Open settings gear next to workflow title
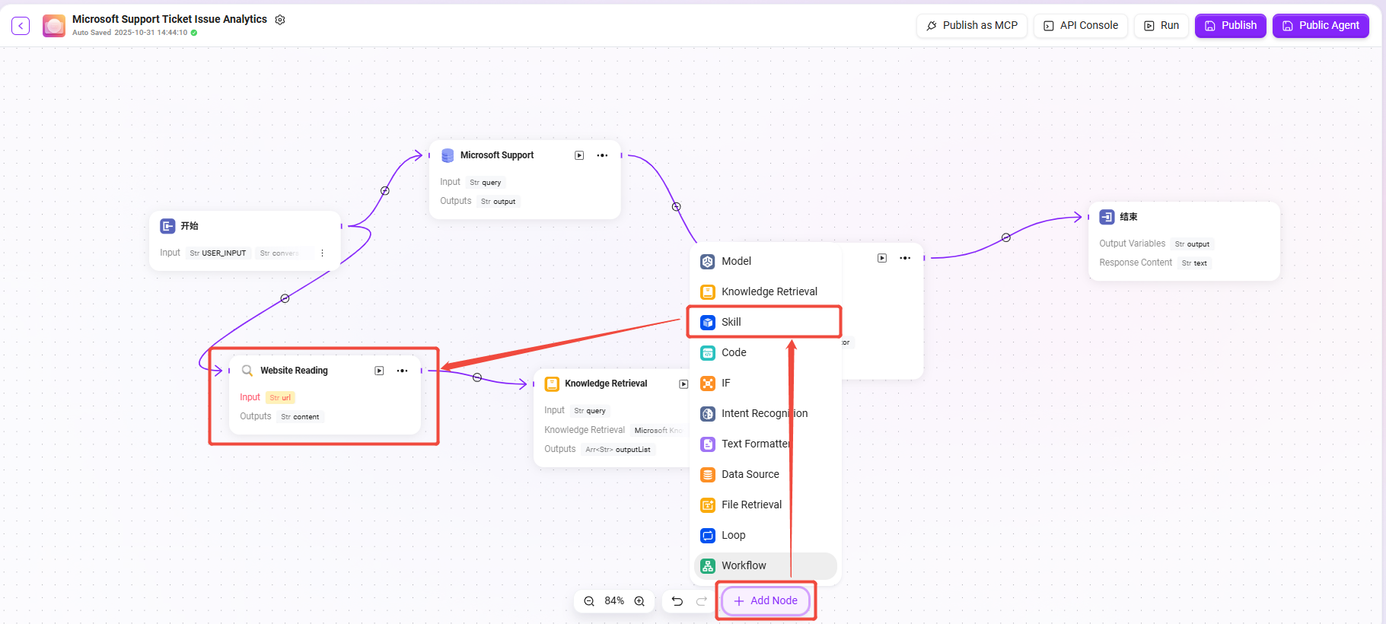This screenshot has width=1386, height=624. [x=280, y=20]
